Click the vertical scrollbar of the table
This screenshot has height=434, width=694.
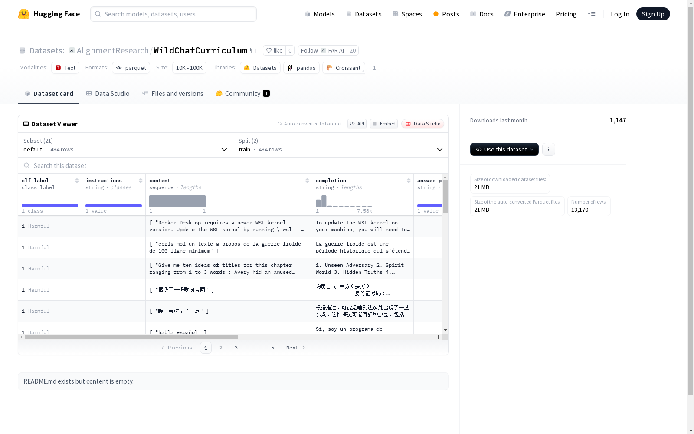coord(445,196)
